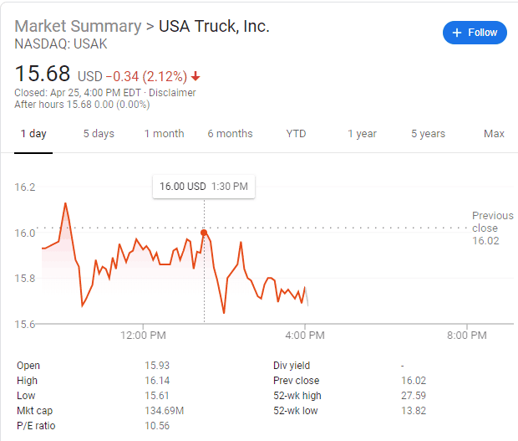View the 1 year chart range
This screenshot has width=518, height=441.
click(362, 134)
